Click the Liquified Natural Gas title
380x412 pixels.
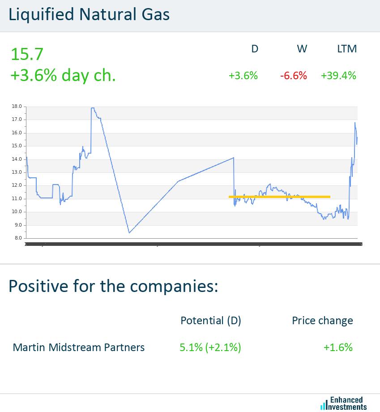tap(89, 14)
